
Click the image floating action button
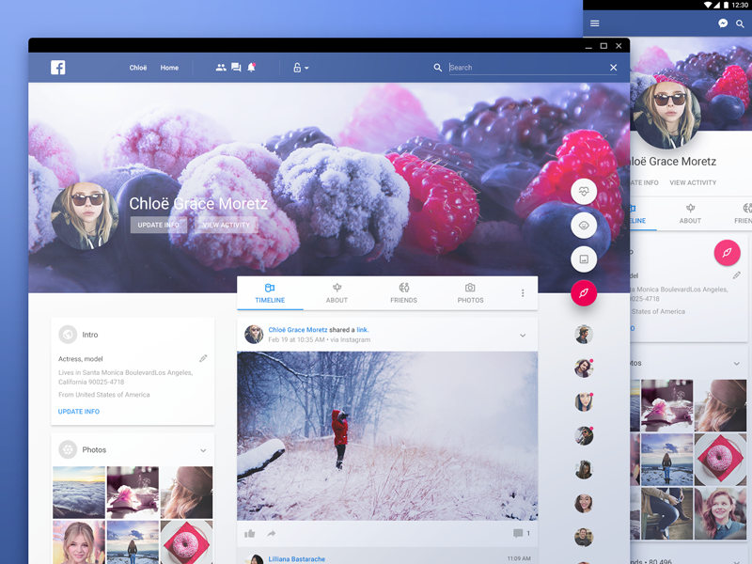point(584,258)
